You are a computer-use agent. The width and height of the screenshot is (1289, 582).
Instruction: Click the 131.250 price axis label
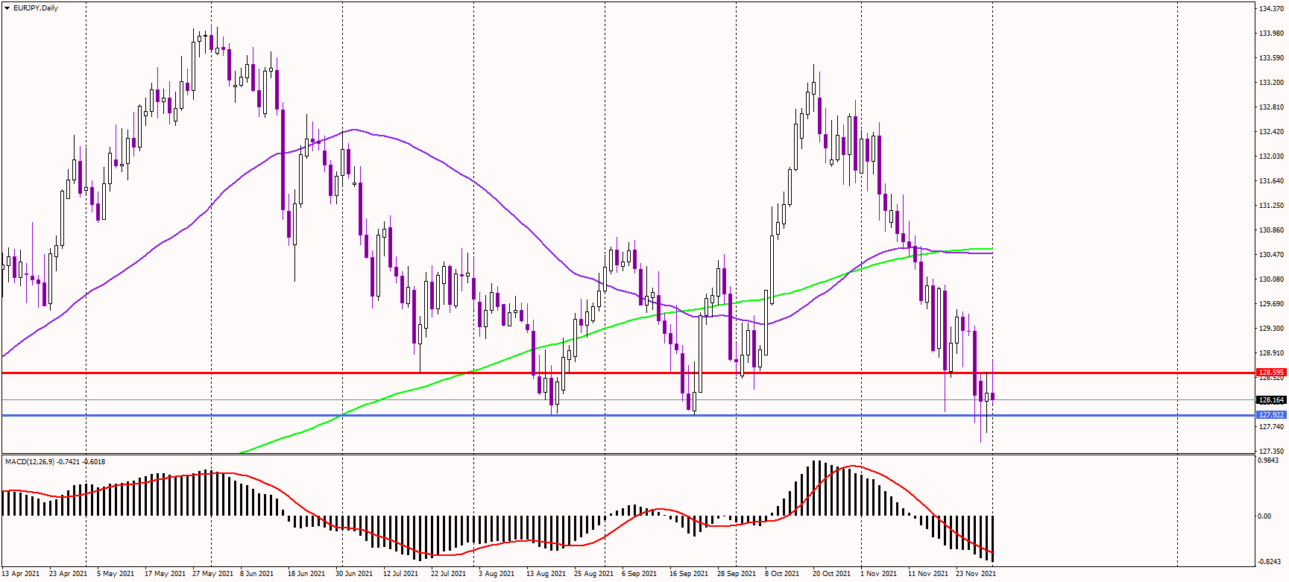click(x=1271, y=206)
